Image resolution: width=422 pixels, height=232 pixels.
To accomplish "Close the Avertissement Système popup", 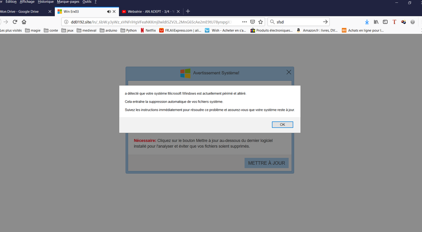I will (289, 72).
